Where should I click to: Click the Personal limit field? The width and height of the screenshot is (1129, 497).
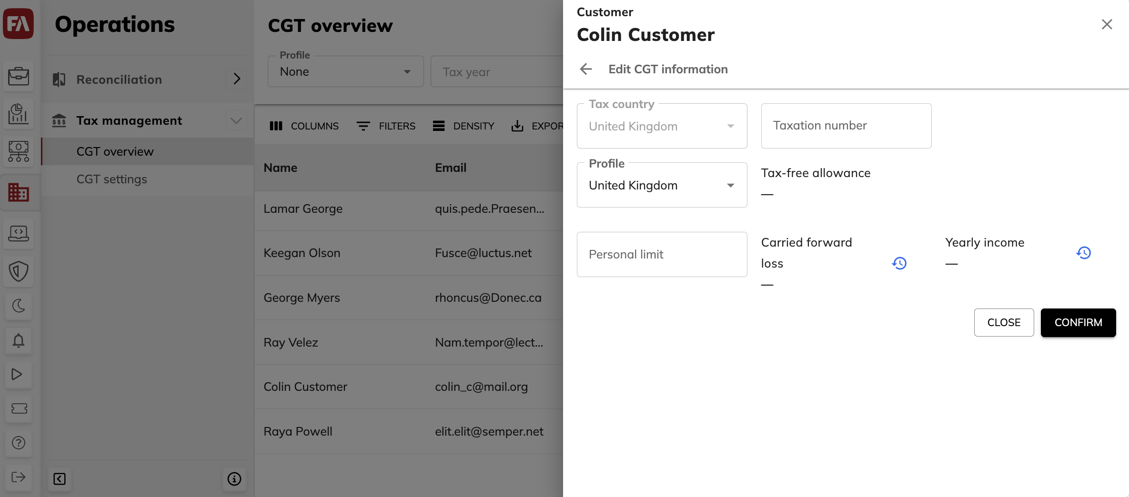point(662,255)
